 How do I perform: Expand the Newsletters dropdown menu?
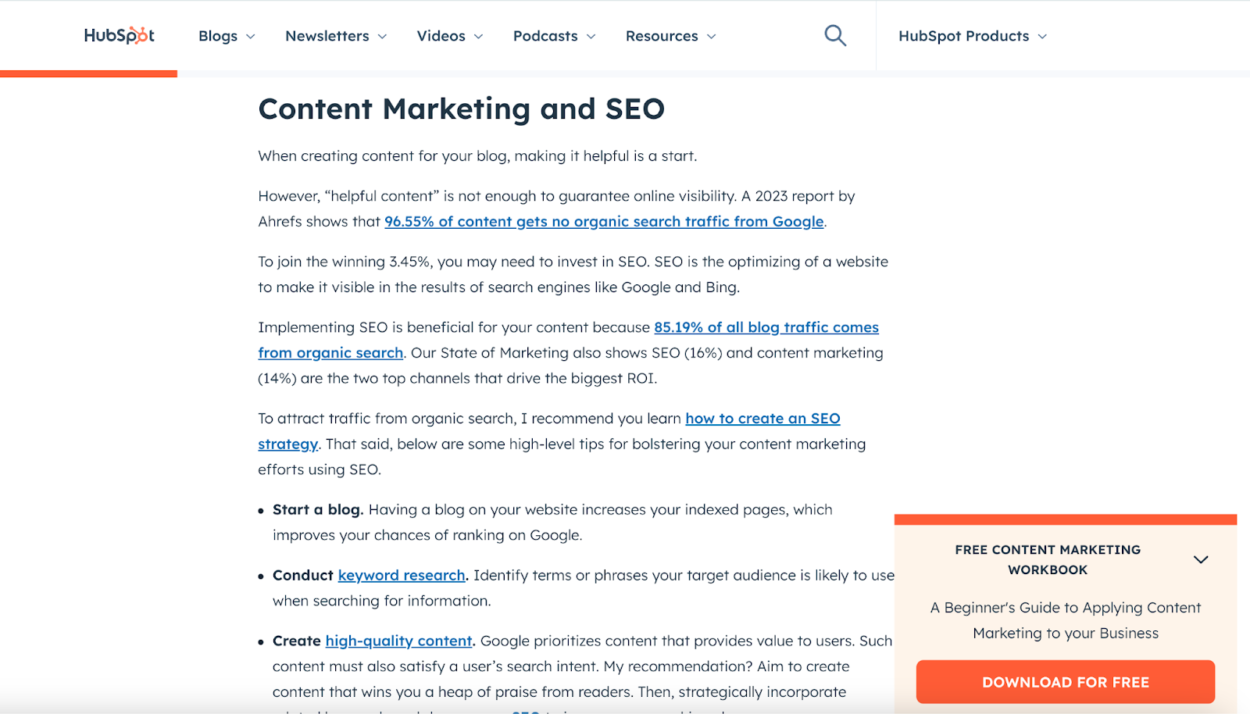coord(335,37)
